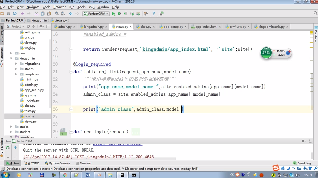Viewport: 318px width, 178px height.
Task: Switch to the sites.py editor tab
Action: 145,26
